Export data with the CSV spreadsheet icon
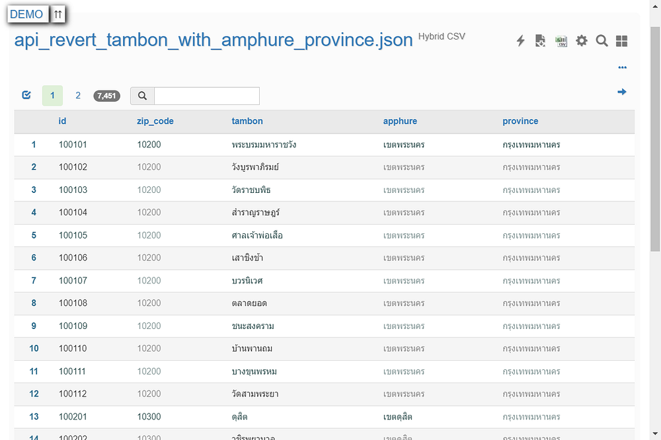Viewport: 661px width, 440px height. 561,41
